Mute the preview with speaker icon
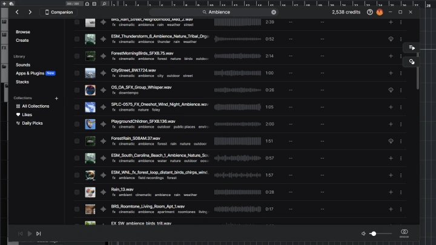The width and height of the screenshot is (436, 245). tap(363, 234)
